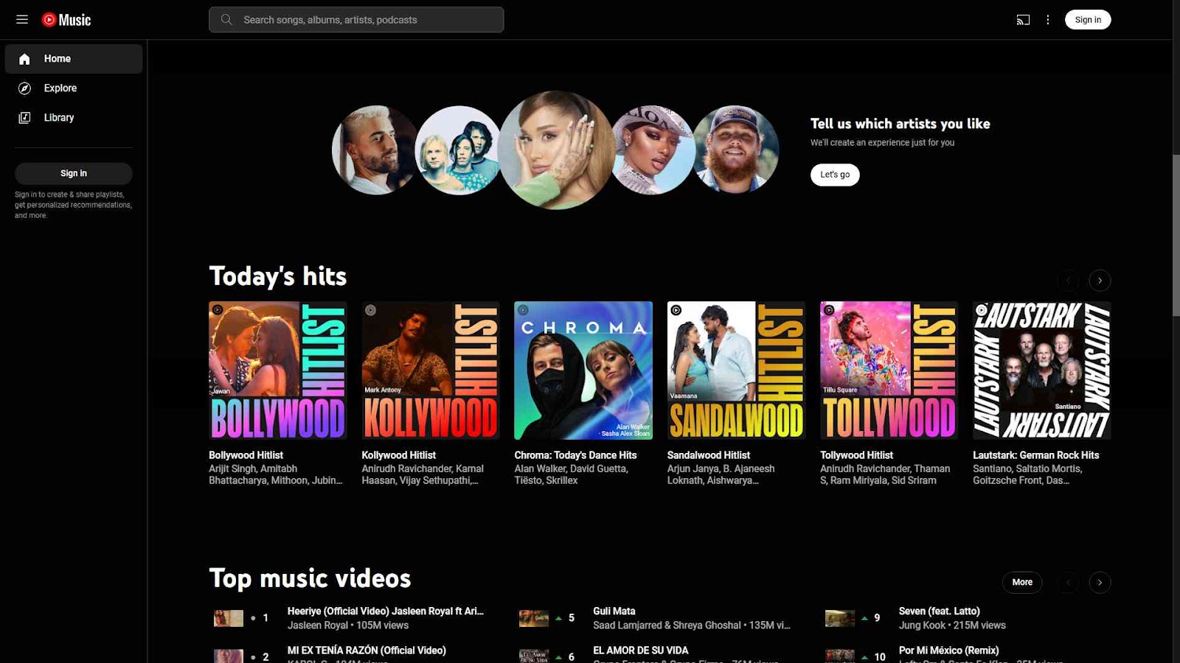
Task: Click Chroma: Today's Dance Hits title
Action: [575, 455]
